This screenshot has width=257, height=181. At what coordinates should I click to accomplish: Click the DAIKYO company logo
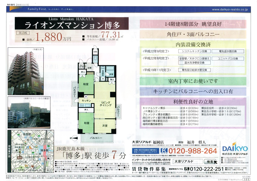[235, 147]
